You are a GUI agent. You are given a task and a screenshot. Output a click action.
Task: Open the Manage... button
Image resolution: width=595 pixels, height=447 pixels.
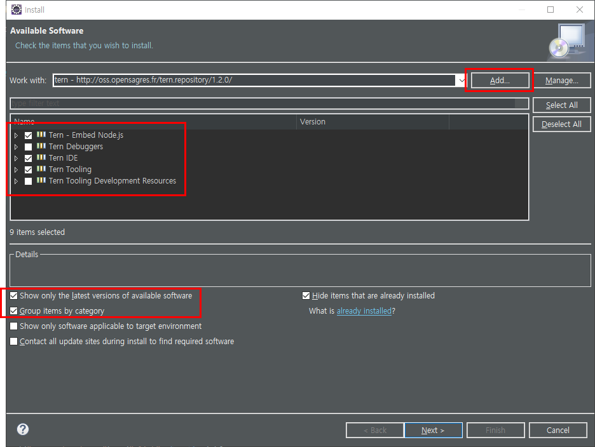click(x=561, y=81)
